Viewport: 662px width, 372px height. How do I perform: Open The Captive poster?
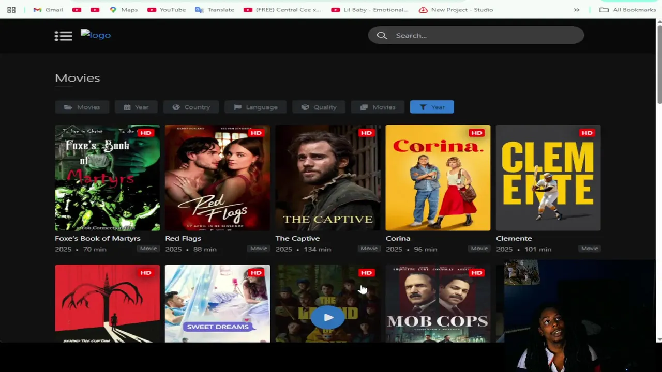328,178
